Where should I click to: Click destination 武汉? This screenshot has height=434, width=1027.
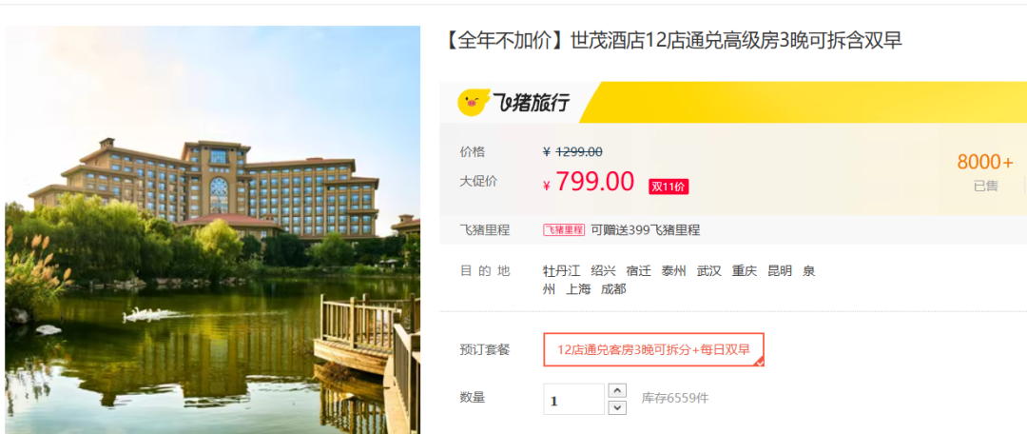(708, 270)
